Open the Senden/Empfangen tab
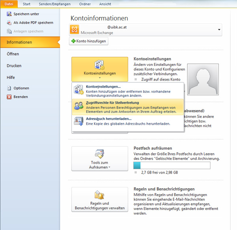This screenshot has width=237, height=230. click(x=55, y=4)
